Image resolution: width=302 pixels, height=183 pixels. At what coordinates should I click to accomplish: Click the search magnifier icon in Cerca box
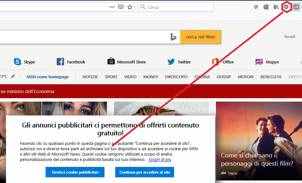(x=143, y=7)
